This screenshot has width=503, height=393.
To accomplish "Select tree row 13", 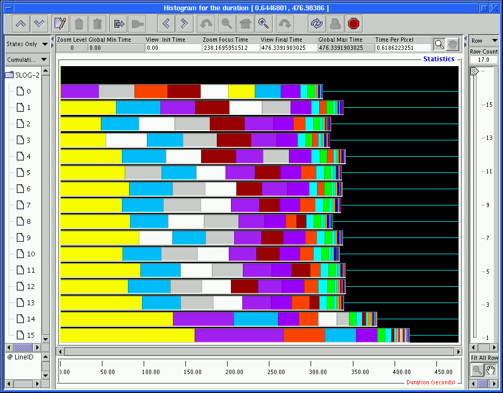I will click(x=25, y=302).
